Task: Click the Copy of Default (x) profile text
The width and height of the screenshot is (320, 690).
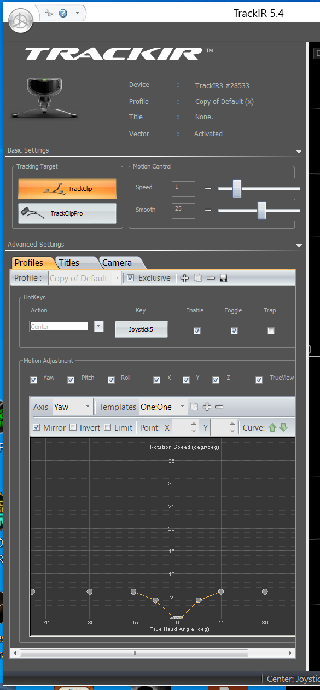Action: click(x=224, y=102)
